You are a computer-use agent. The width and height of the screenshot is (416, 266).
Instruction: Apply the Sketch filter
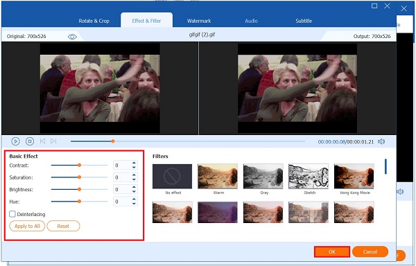pos(309,176)
